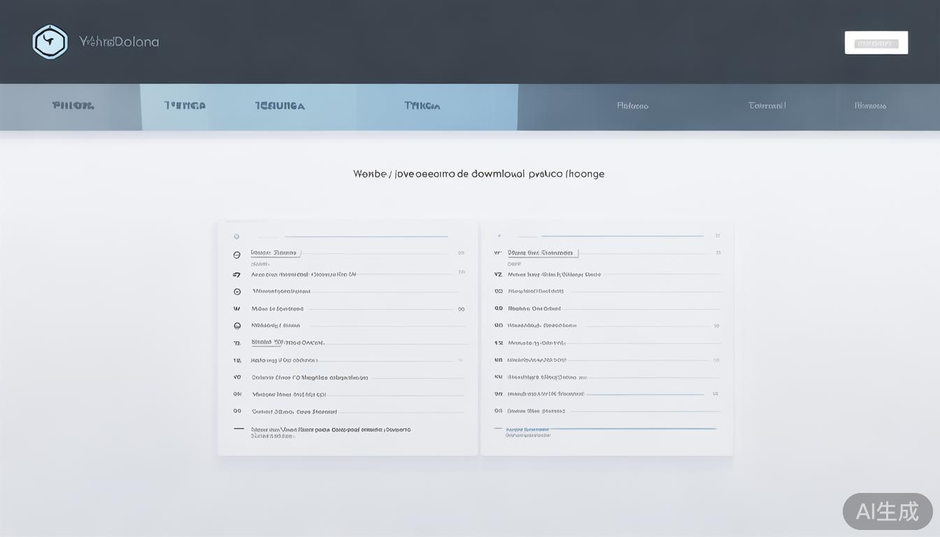Click the hexagon logo icon in header

tap(50, 42)
